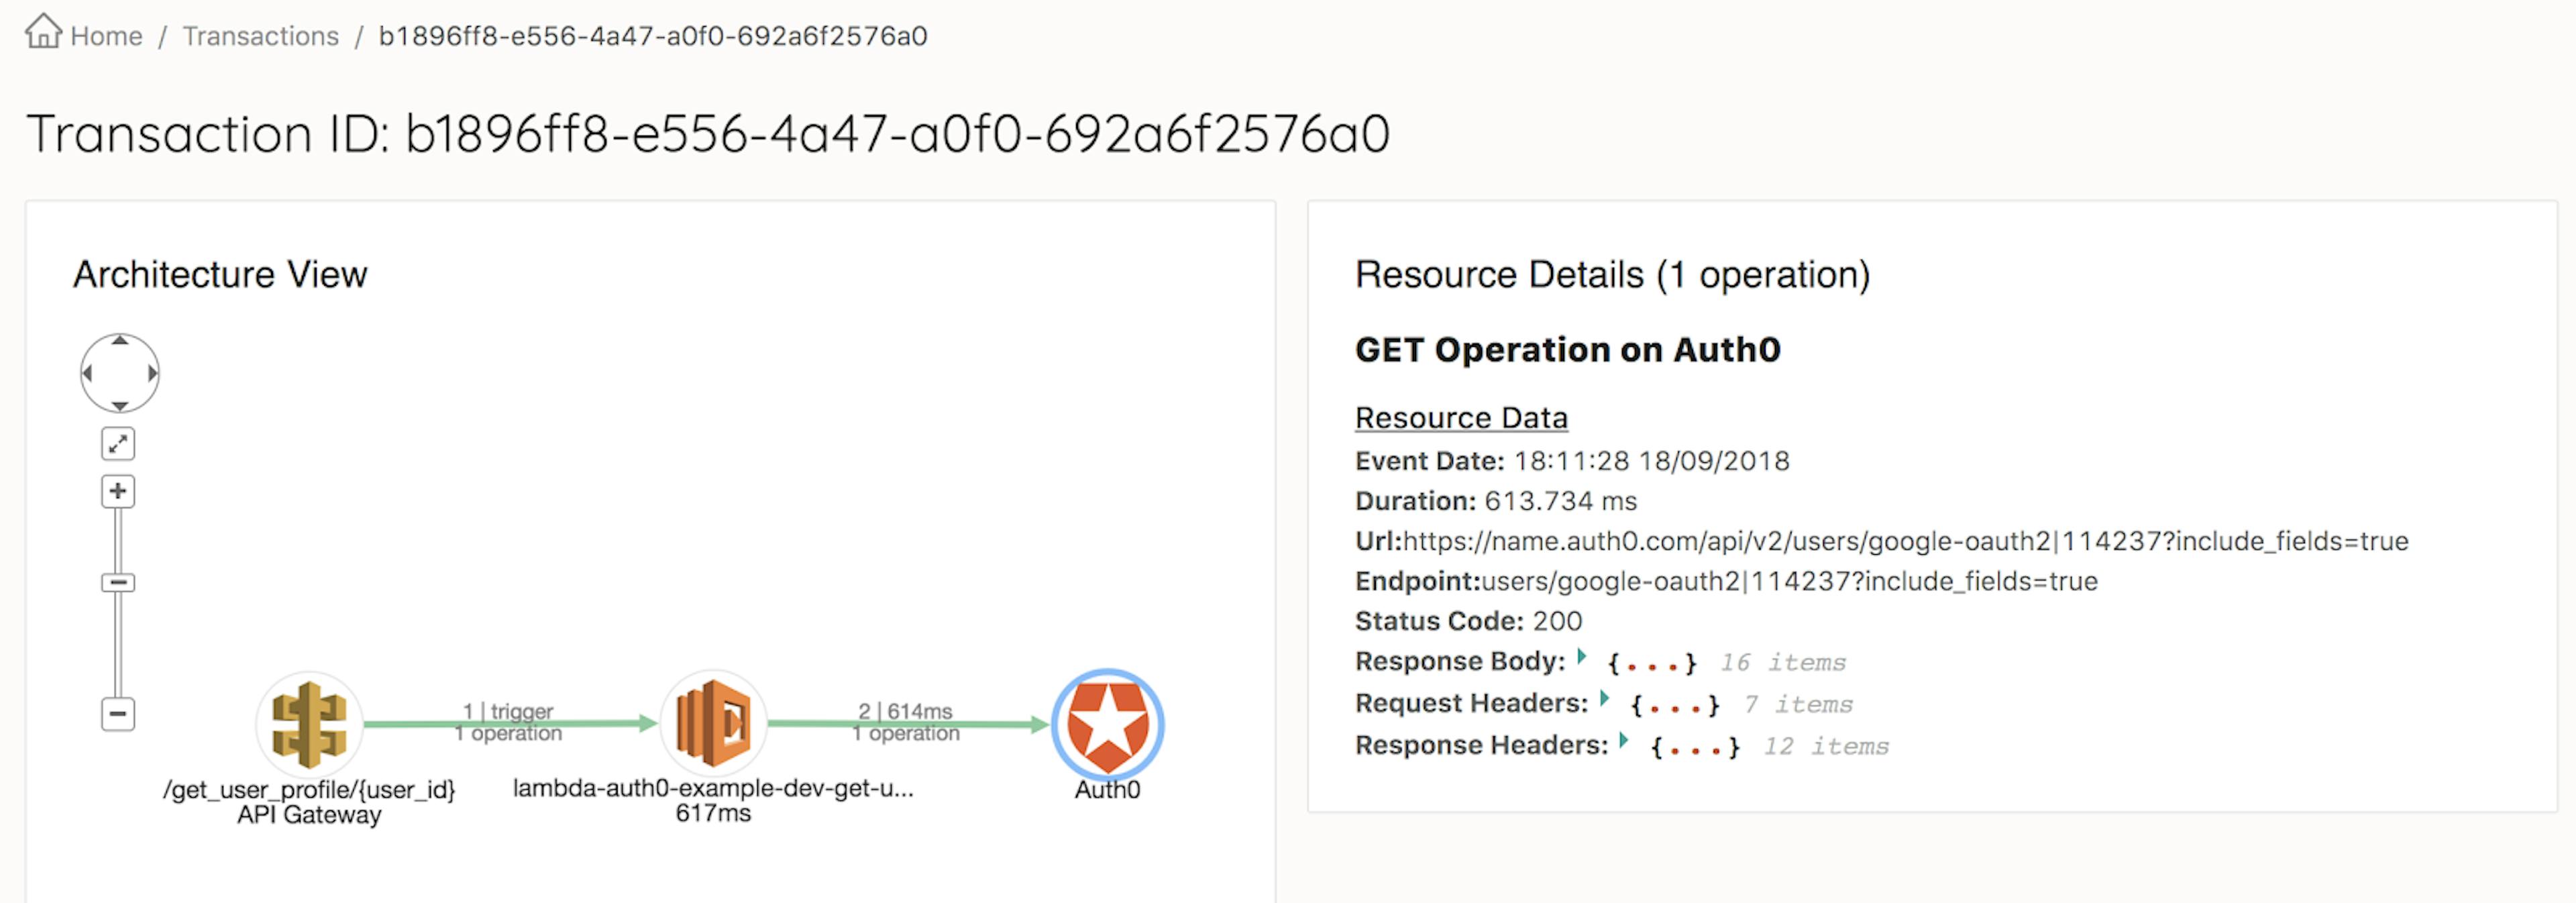
Task: Click the Home house icon
Action: (43, 32)
